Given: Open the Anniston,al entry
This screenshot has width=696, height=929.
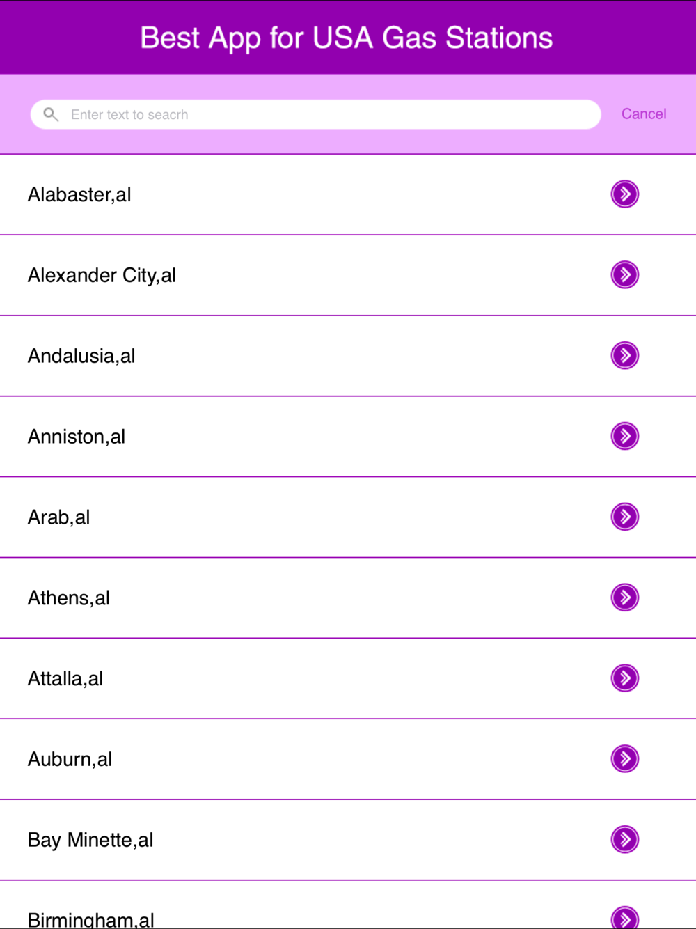Looking at the screenshot, I should click(348, 437).
